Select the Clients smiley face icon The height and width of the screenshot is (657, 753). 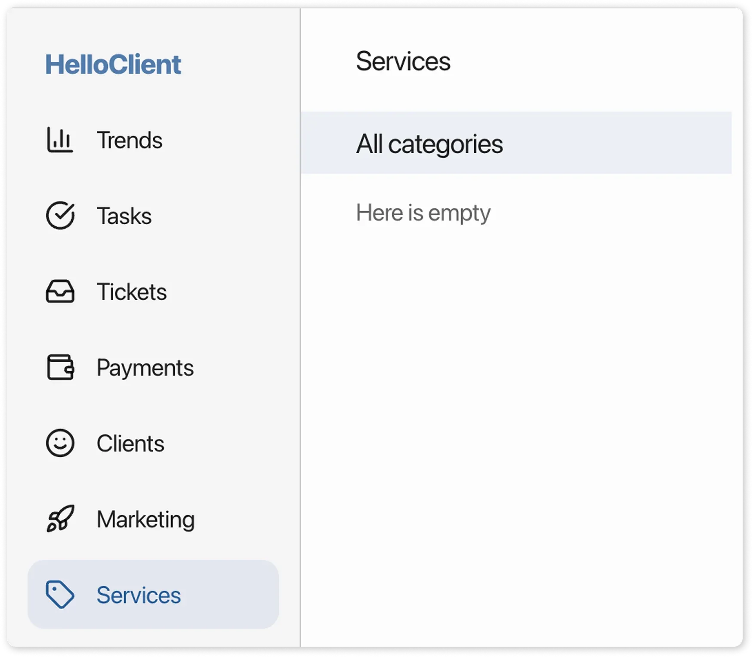60,443
